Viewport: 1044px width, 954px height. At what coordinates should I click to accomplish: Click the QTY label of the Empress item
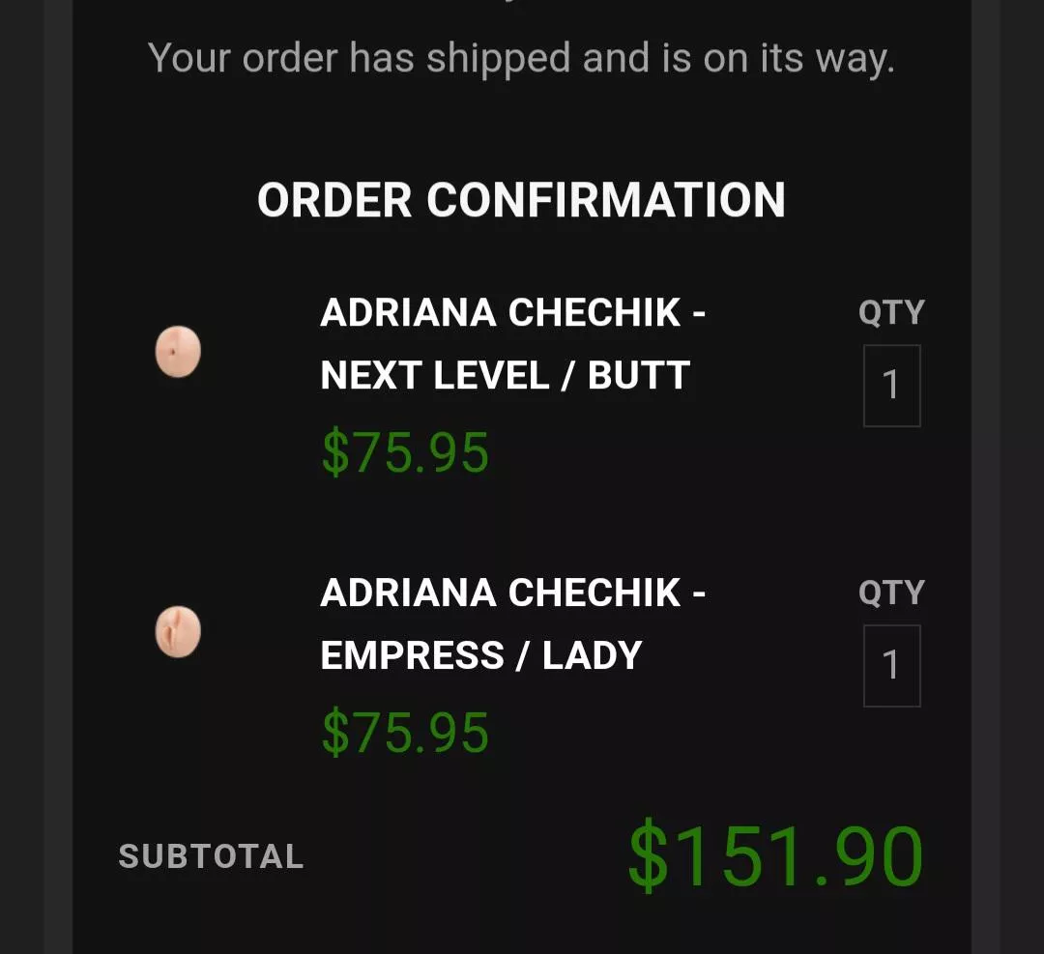tap(891, 593)
